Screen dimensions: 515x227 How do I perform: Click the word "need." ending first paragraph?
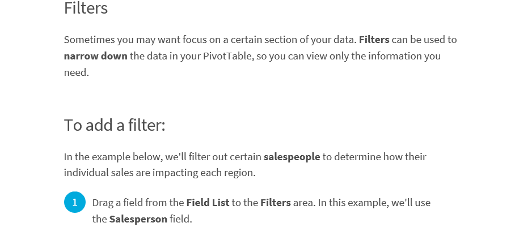point(77,72)
